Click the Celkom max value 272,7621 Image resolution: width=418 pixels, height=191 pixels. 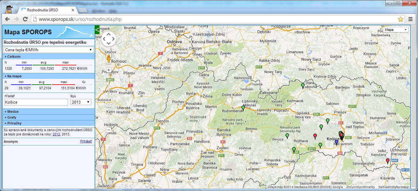click(x=68, y=68)
